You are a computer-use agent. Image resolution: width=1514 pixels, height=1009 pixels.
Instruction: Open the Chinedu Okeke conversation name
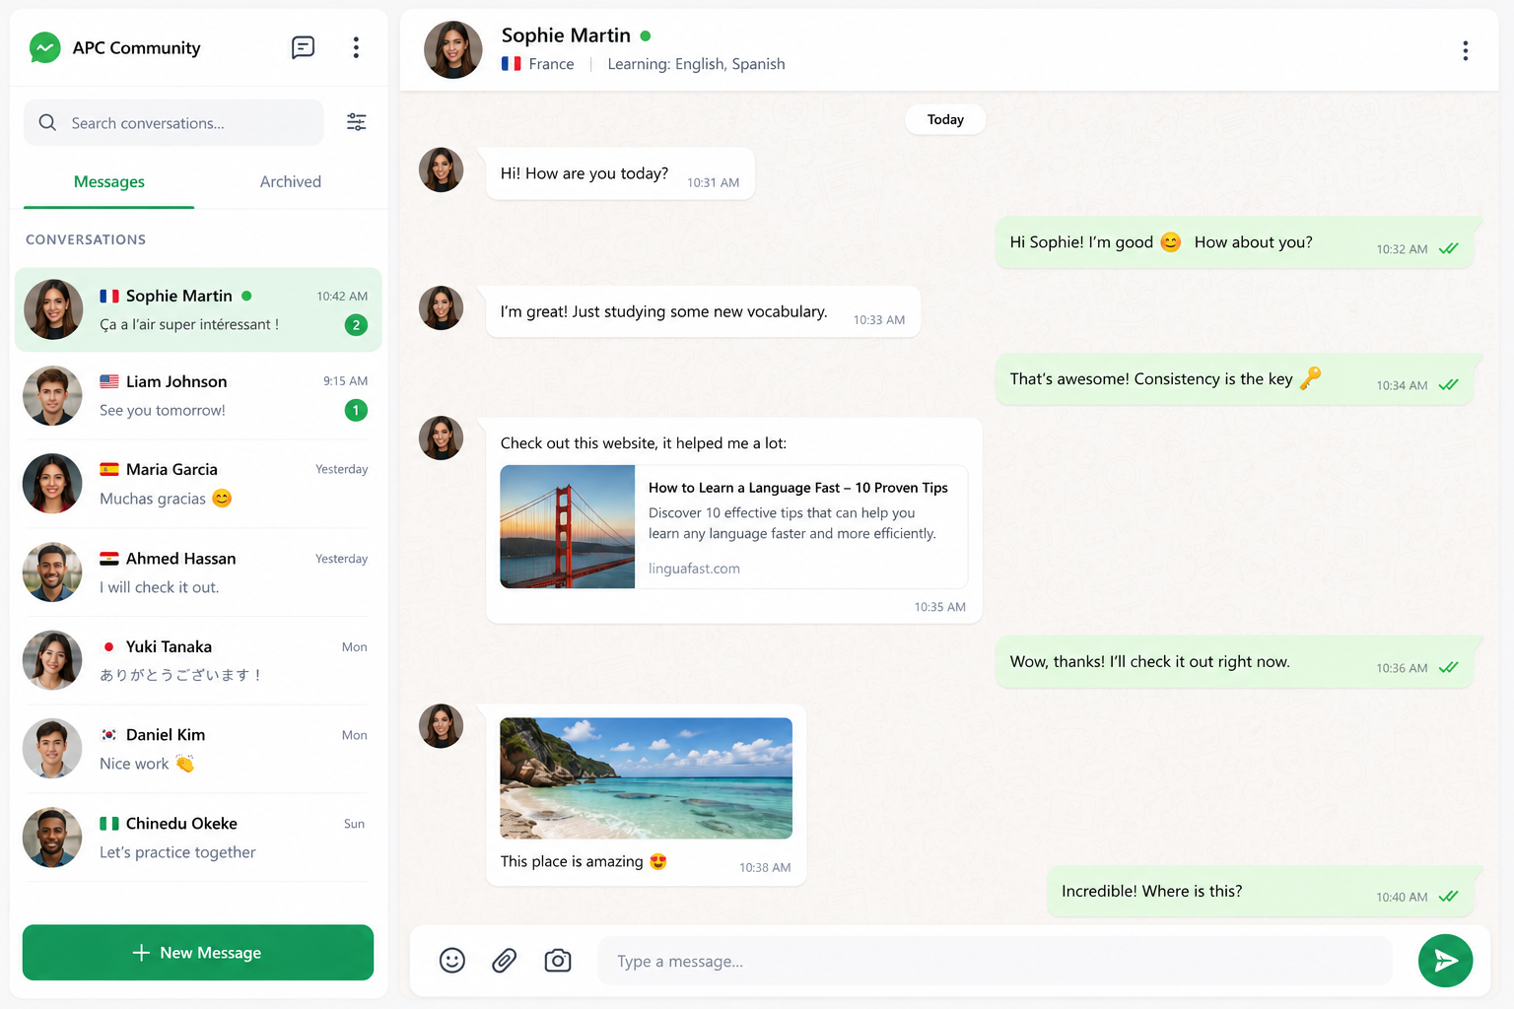pos(181,824)
